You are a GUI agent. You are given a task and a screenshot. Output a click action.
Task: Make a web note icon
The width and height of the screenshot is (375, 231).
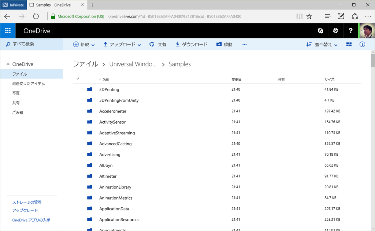pos(341,16)
